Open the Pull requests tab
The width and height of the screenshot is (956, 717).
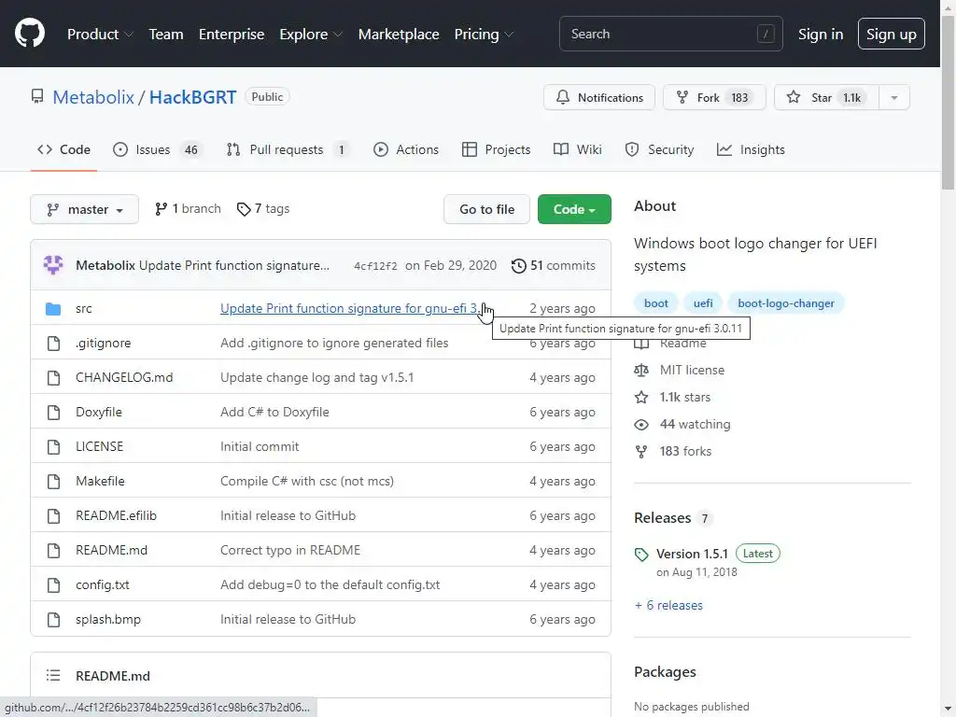288,149
